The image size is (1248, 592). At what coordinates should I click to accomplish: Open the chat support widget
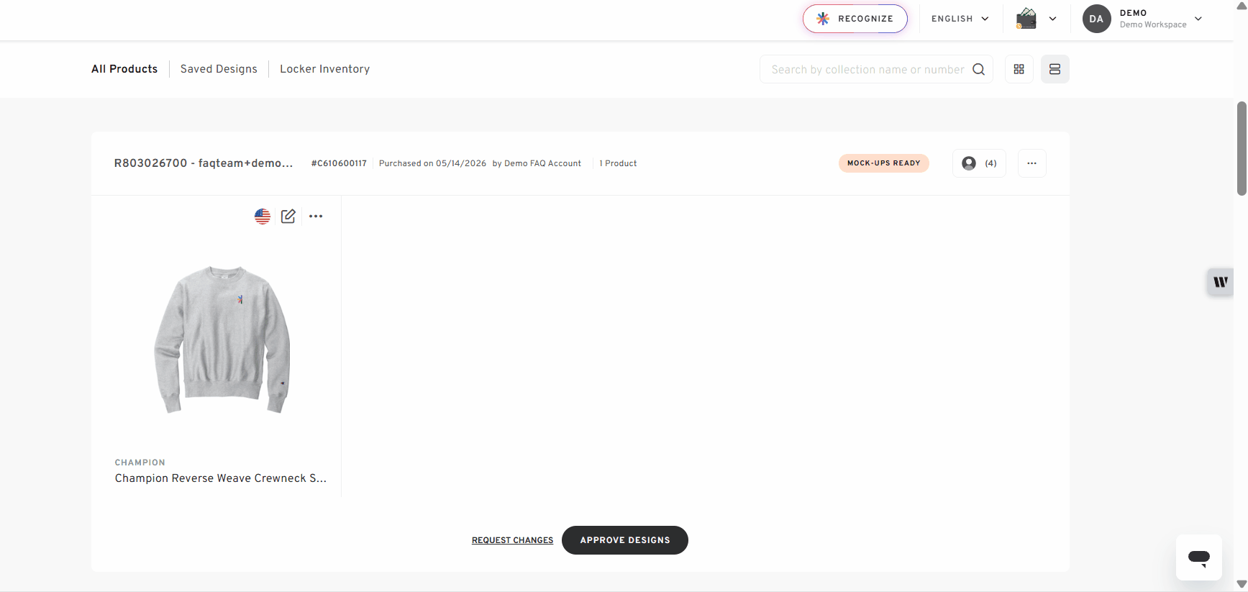pyautogui.click(x=1199, y=557)
